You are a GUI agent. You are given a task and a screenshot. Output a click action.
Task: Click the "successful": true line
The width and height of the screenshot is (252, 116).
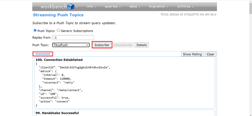click(x=54, y=98)
